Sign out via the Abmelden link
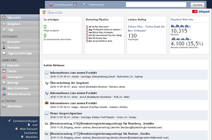Image resolution: width=212 pixels, height=140 pixels. click(x=31, y=137)
